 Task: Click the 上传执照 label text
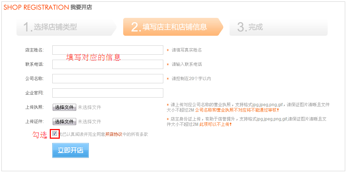click(x=34, y=107)
